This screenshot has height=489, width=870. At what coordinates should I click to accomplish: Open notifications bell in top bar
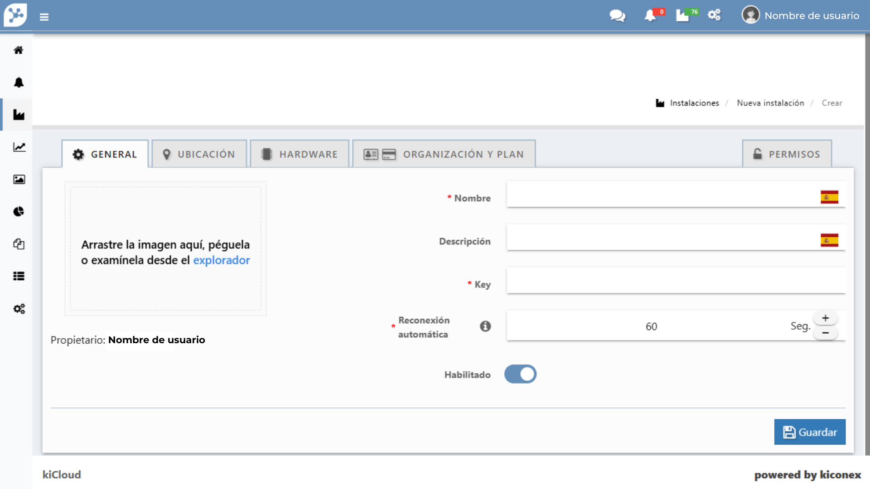(x=651, y=16)
